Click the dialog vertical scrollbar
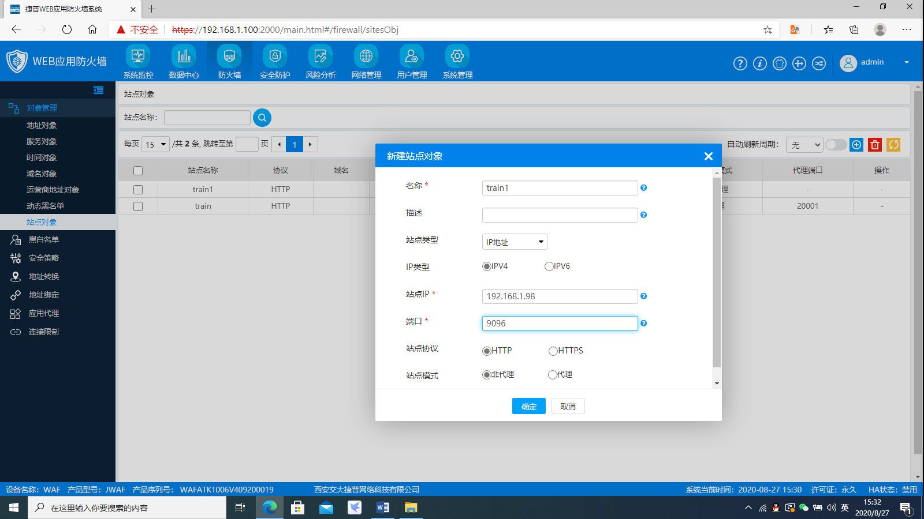The image size is (924, 519). click(x=717, y=272)
